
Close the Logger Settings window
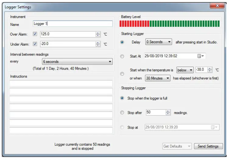pos(217,5)
